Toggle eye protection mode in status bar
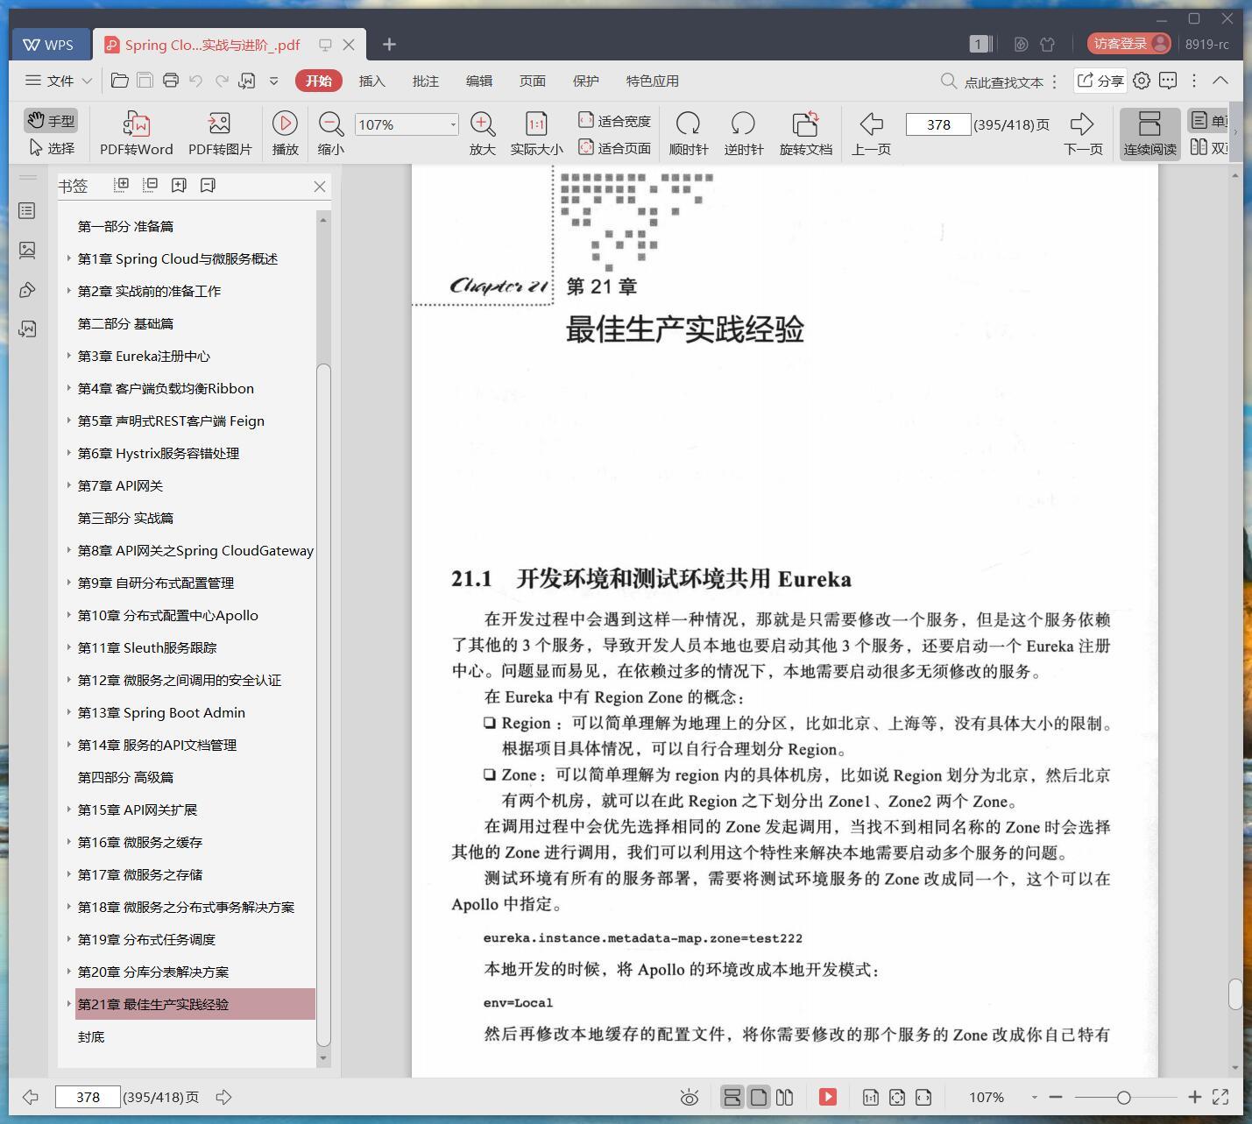This screenshot has width=1252, height=1124. tap(690, 1097)
